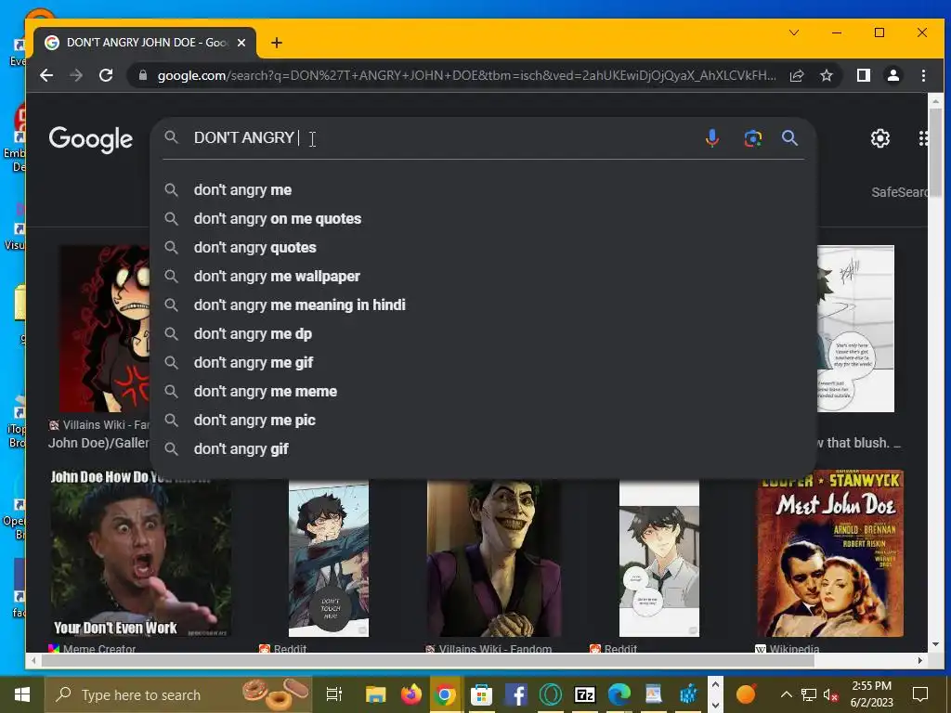Click the taskbar "Type here to search" box
Image resolution: width=951 pixels, height=713 pixels.
[179, 694]
